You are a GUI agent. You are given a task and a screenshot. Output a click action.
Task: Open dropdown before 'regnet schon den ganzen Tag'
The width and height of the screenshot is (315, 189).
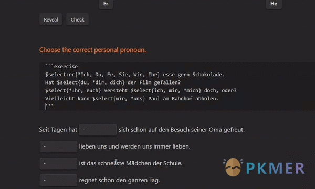(x=58, y=180)
